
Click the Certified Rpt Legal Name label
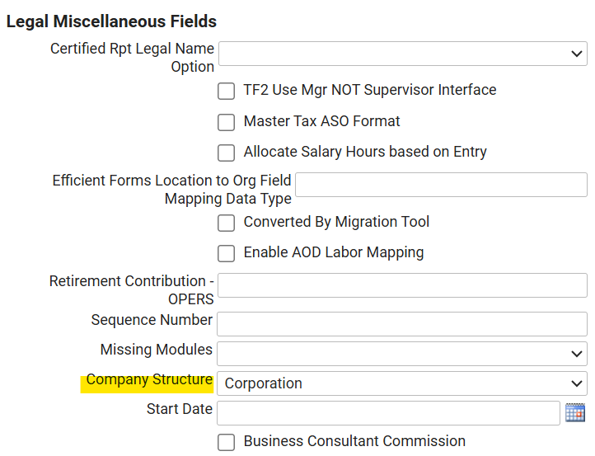point(132,49)
